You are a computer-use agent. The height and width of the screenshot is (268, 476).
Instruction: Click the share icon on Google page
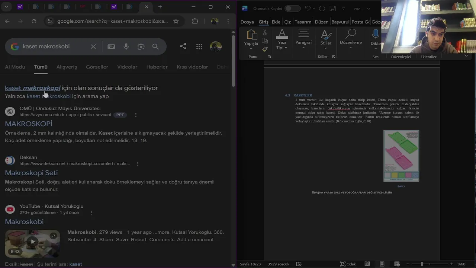click(183, 46)
